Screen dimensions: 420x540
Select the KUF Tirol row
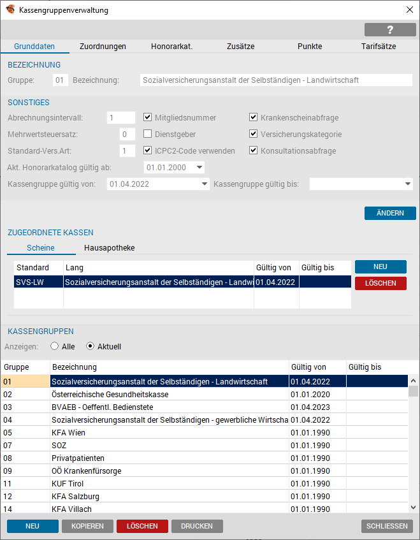(205, 483)
